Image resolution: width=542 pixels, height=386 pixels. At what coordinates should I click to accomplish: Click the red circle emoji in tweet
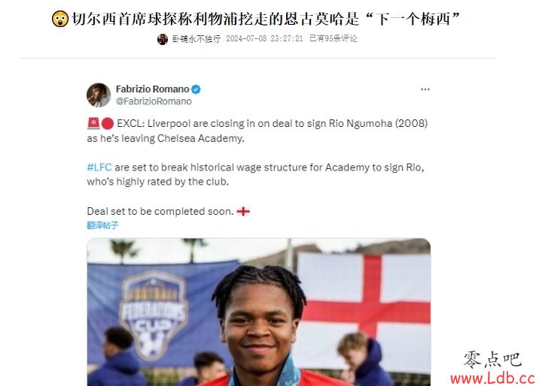click(108, 123)
